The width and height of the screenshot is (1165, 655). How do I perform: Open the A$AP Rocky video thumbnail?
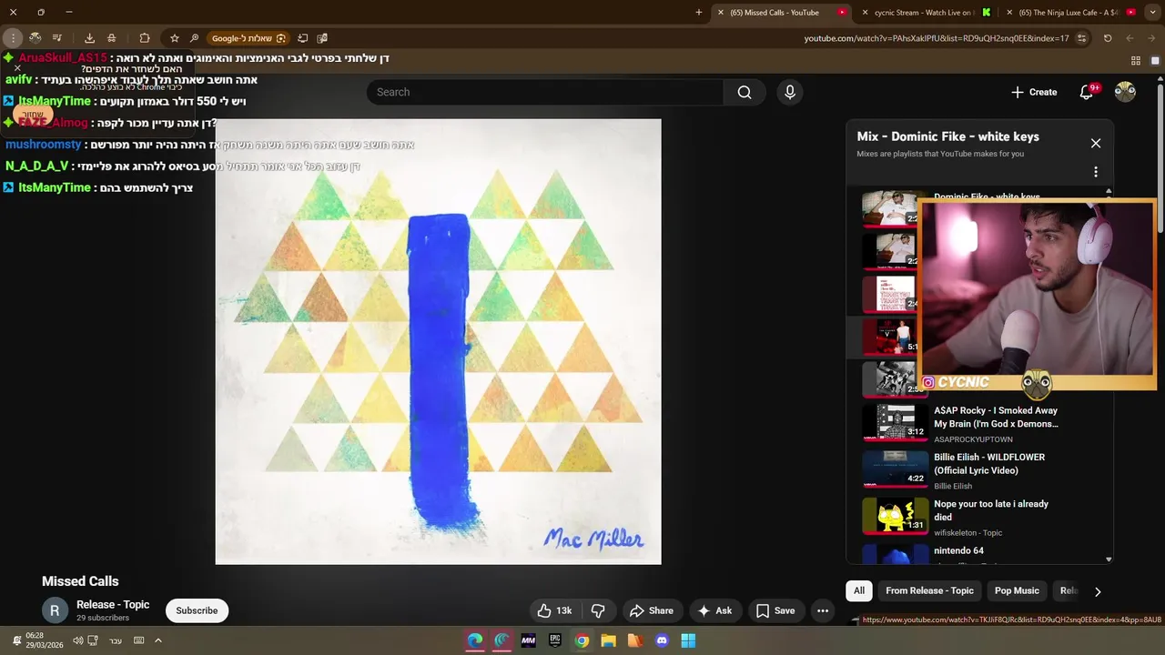(895, 423)
